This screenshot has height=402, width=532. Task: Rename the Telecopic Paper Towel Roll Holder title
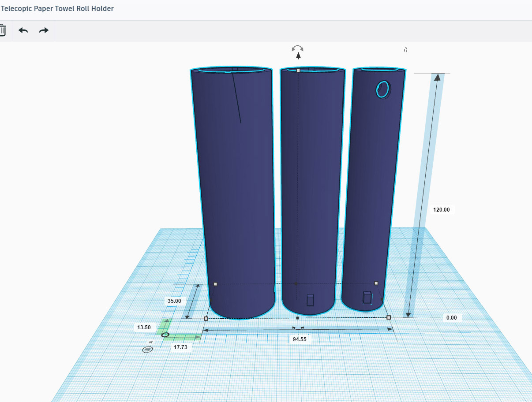coord(57,9)
